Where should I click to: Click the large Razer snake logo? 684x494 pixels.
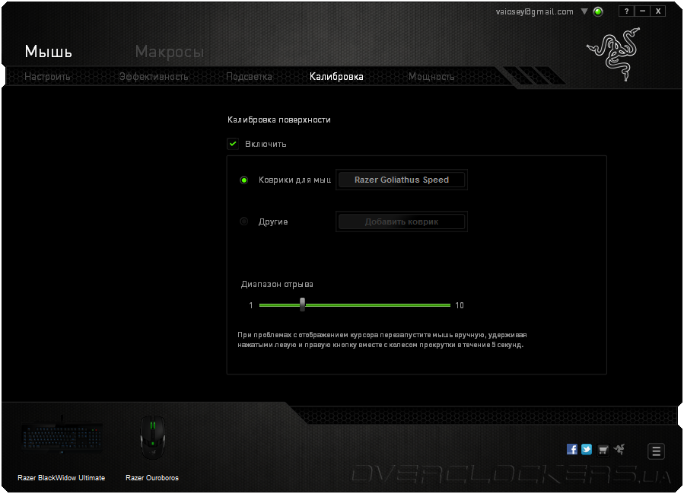pyautogui.click(x=614, y=54)
